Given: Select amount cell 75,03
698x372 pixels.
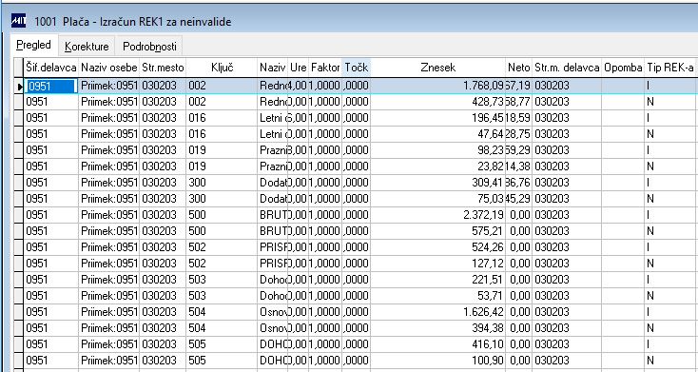Looking at the screenshot, I should click(438, 199).
